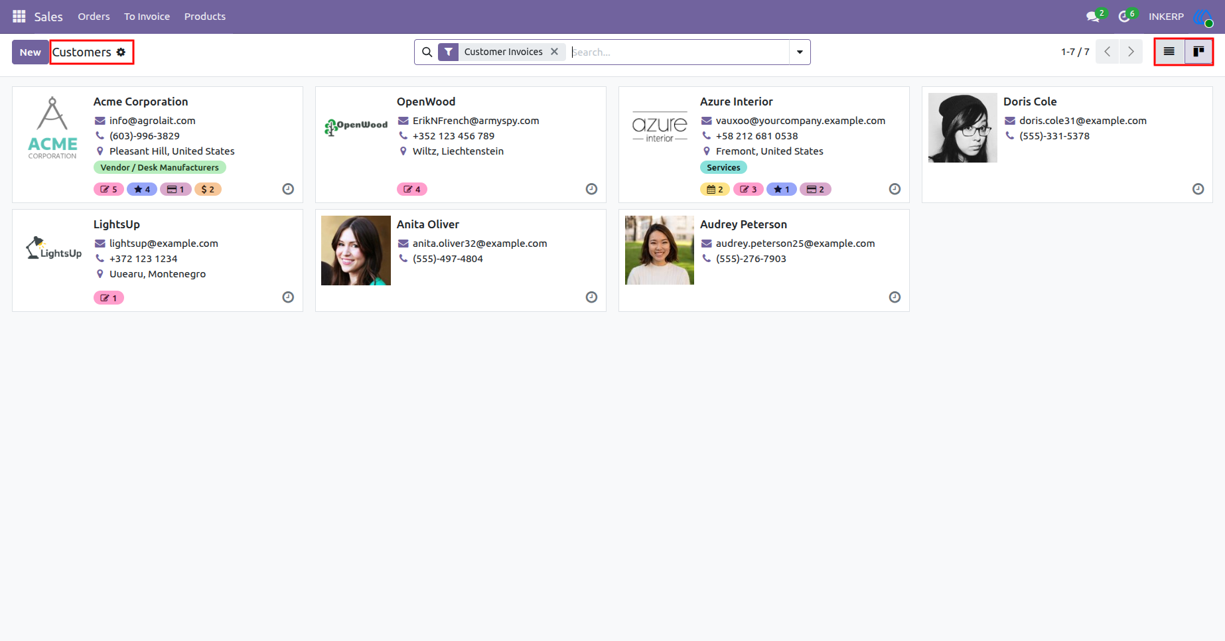Open Acme Corporation activity clock
Screen dimensions: 1225x641
(x=288, y=189)
